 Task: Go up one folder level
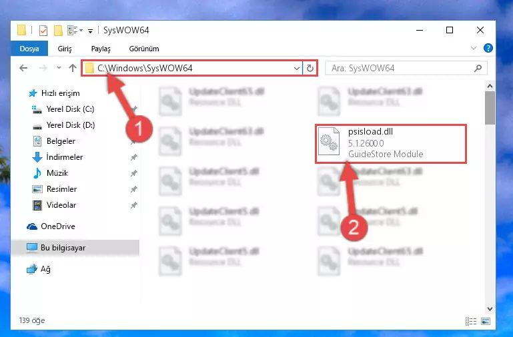(x=73, y=68)
